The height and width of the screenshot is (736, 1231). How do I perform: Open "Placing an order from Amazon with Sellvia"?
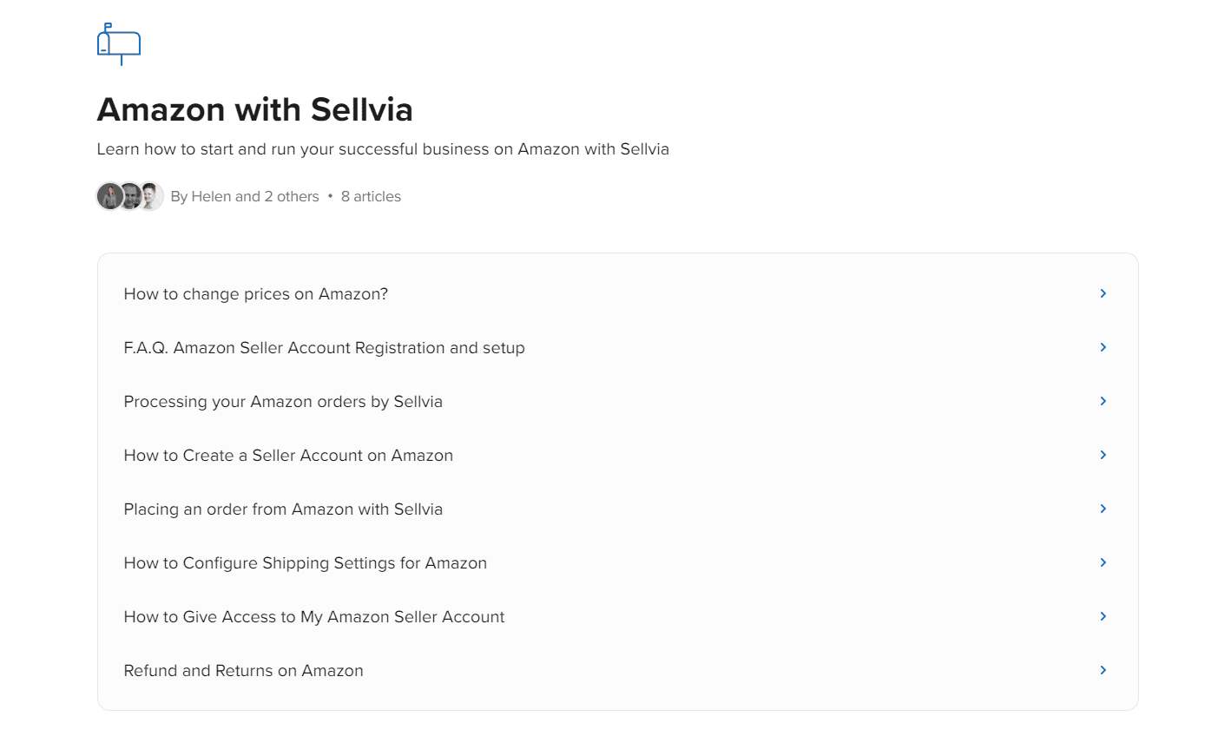(x=283, y=509)
